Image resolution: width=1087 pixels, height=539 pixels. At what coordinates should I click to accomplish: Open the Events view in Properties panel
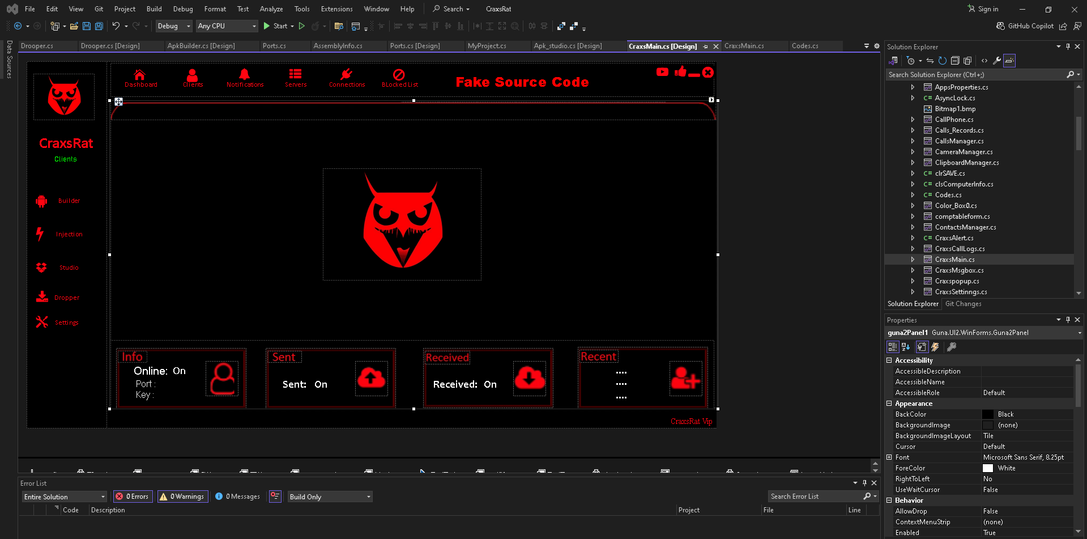[935, 346]
